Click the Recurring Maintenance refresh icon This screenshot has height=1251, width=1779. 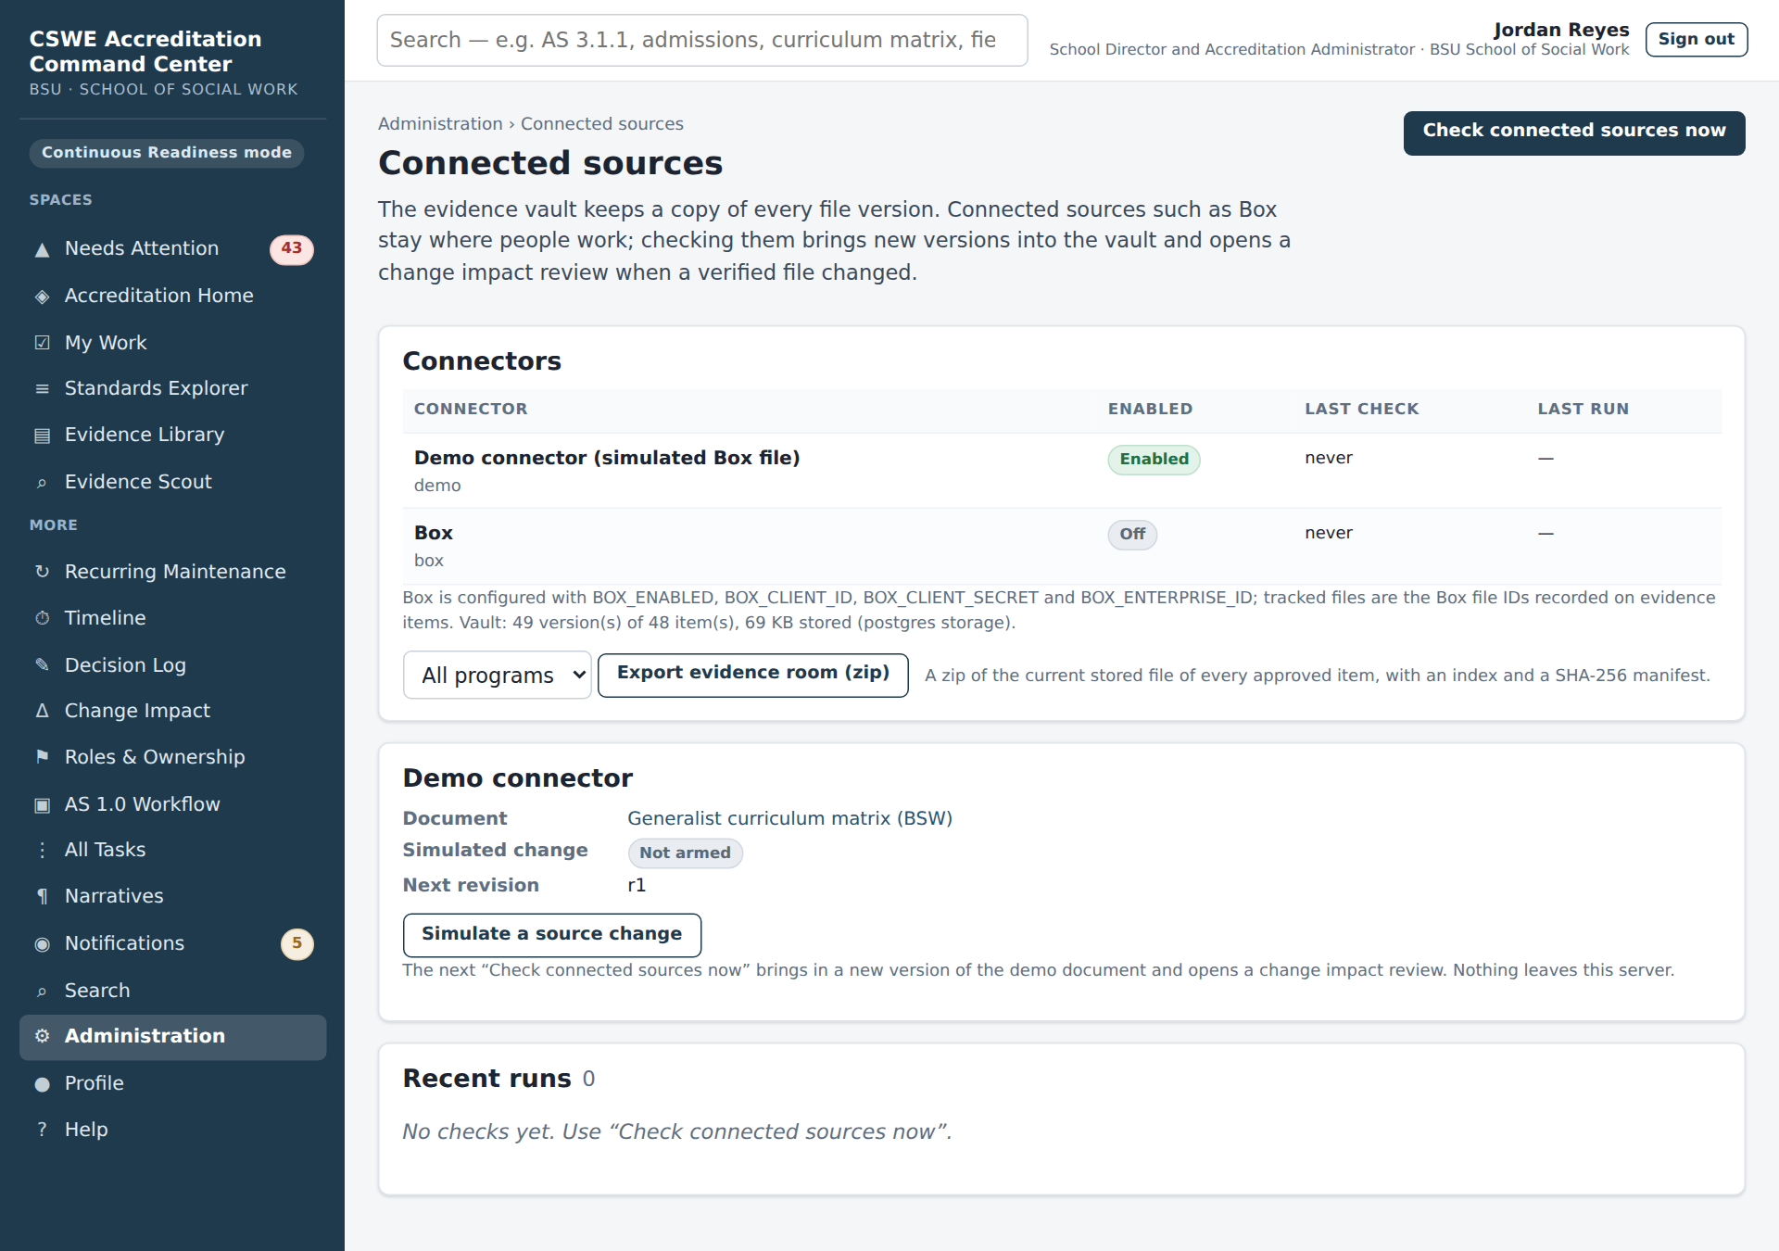42,572
